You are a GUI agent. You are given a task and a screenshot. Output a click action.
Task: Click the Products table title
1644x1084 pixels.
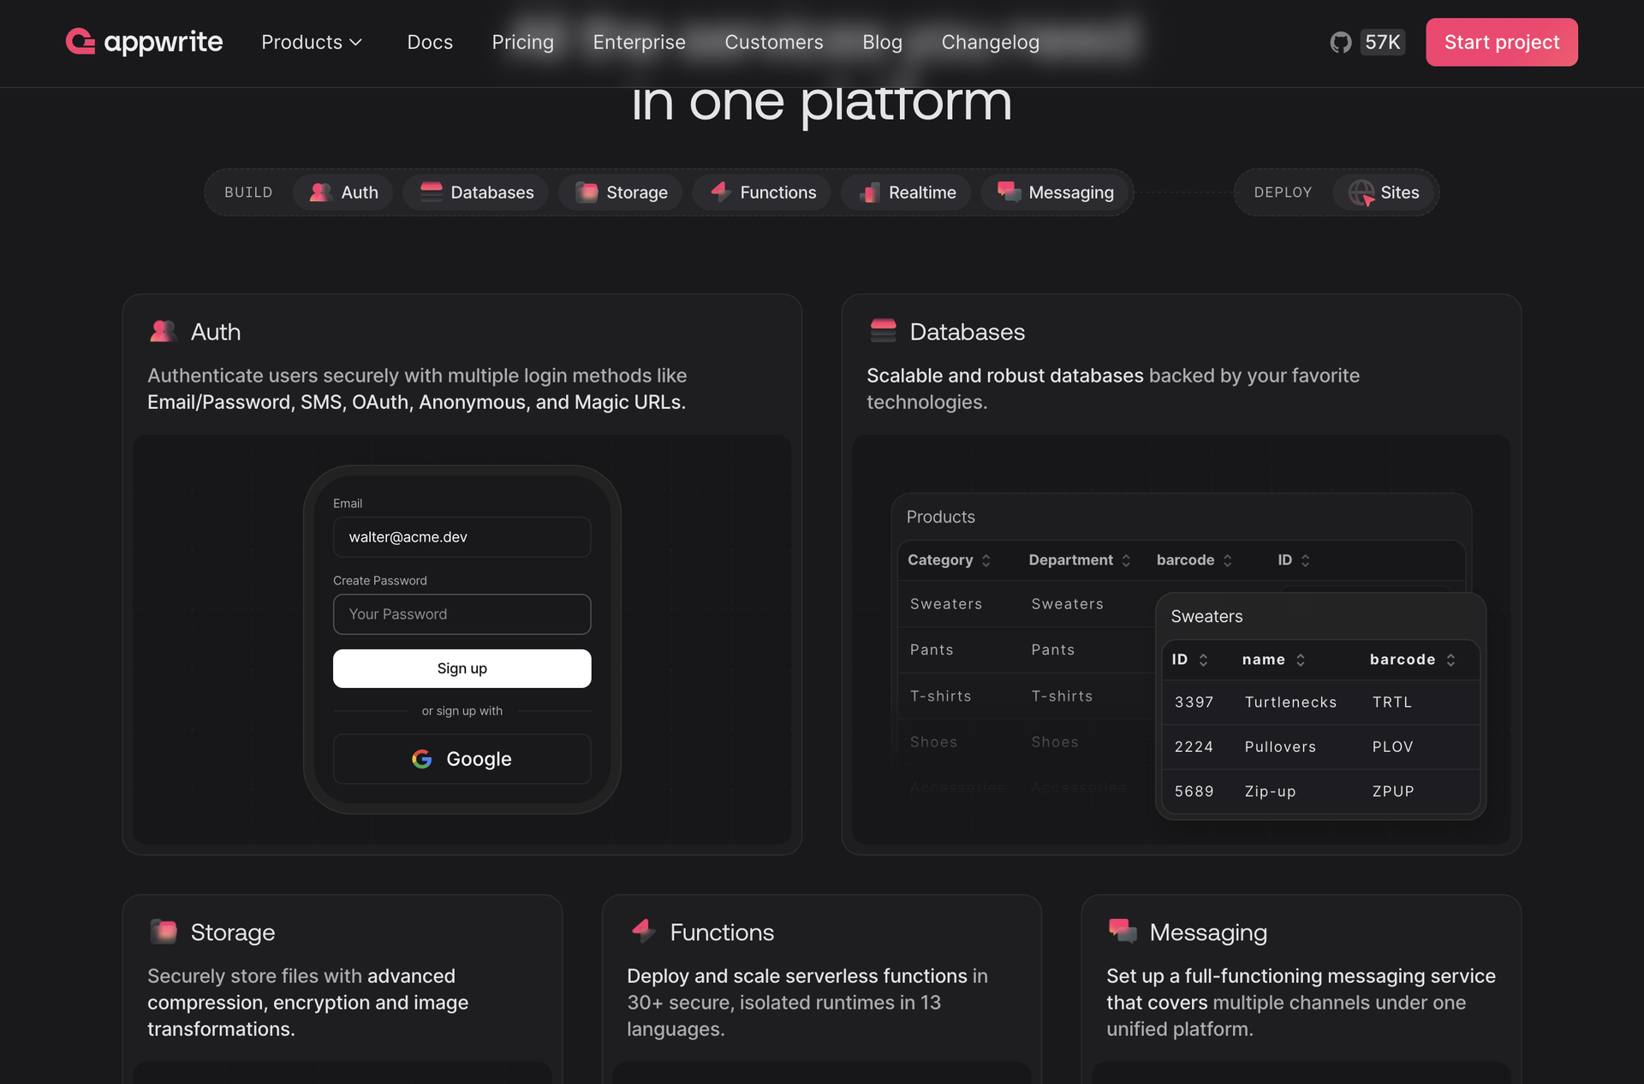pyautogui.click(x=940, y=517)
